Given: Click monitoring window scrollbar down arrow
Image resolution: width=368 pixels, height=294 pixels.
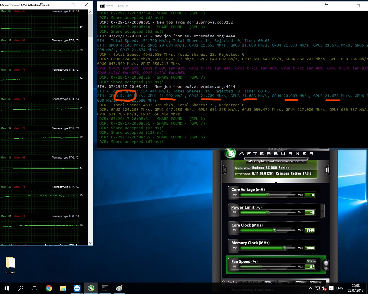Looking at the screenshot, I should point(90,243).
